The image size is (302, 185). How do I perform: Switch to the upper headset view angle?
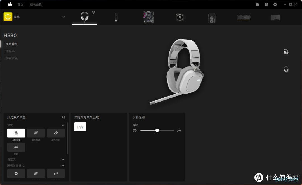[286, 52]
